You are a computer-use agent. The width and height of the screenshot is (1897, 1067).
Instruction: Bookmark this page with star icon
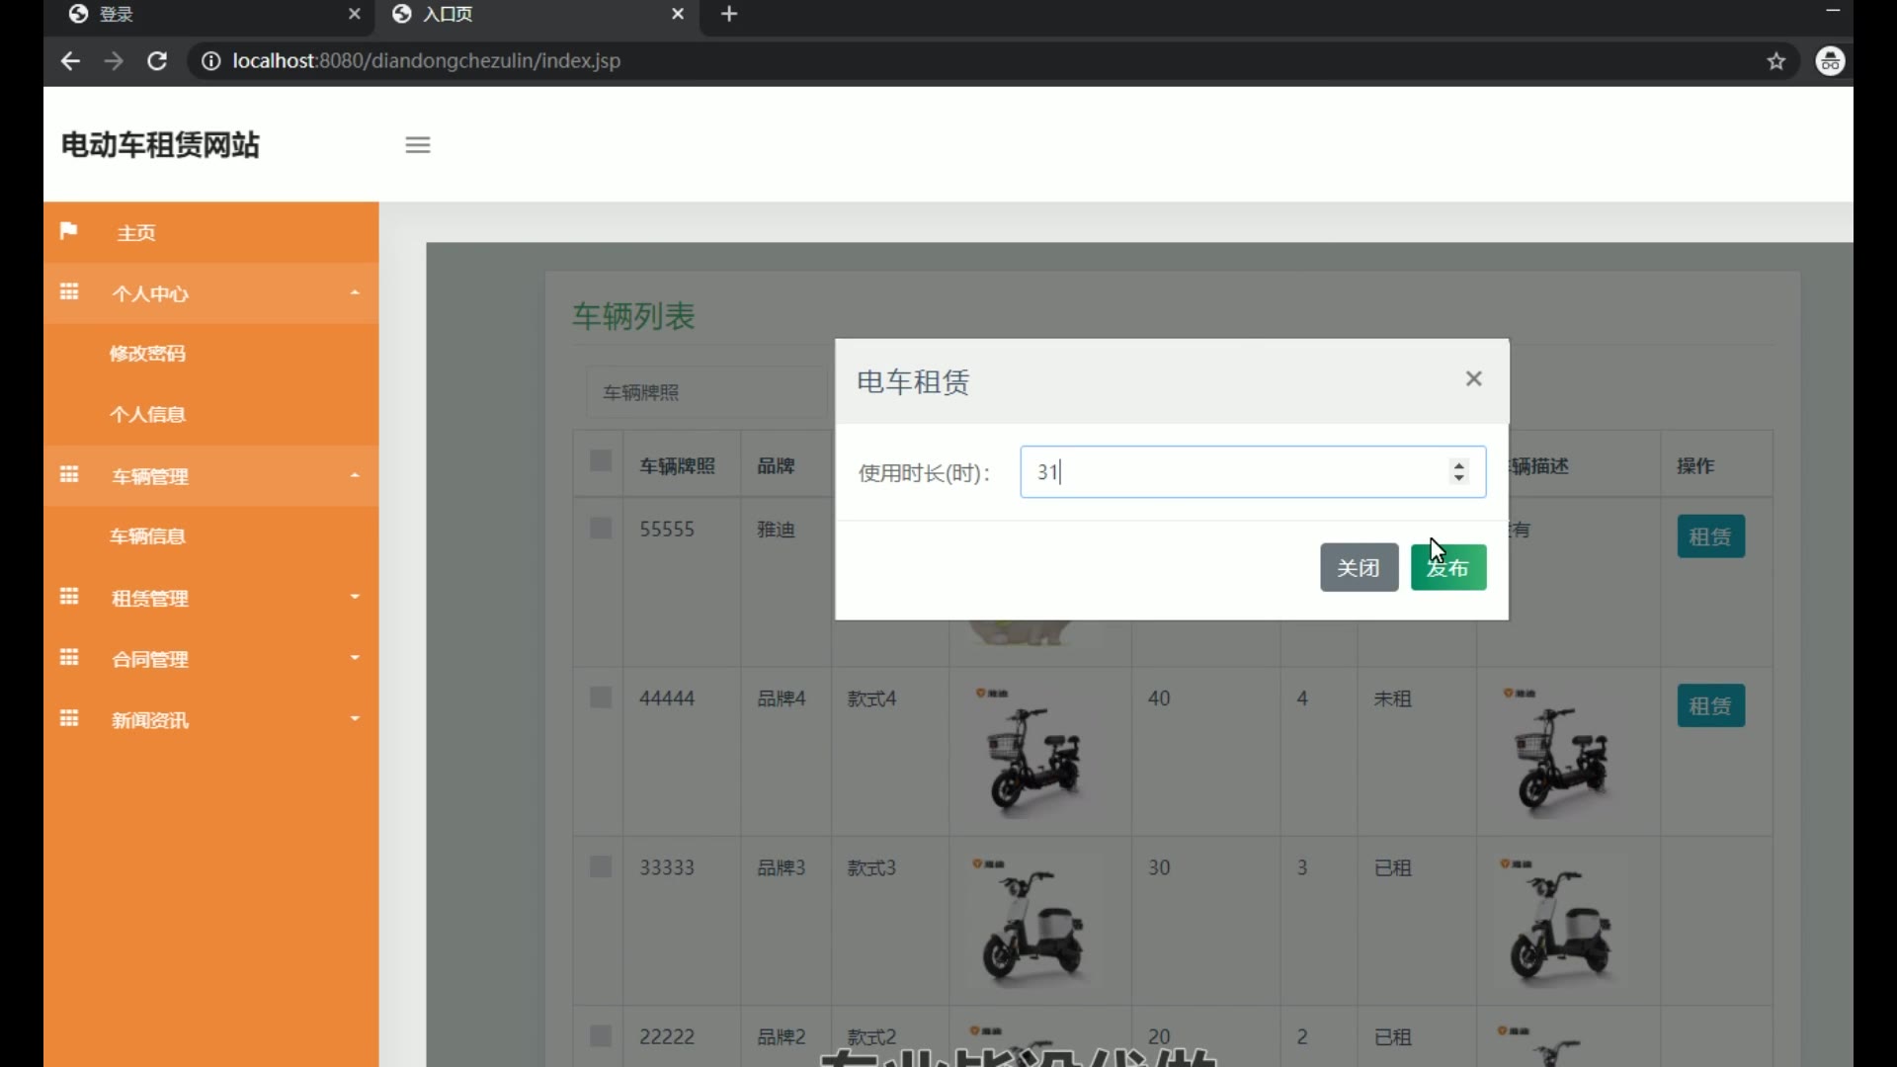(1776, 61)
